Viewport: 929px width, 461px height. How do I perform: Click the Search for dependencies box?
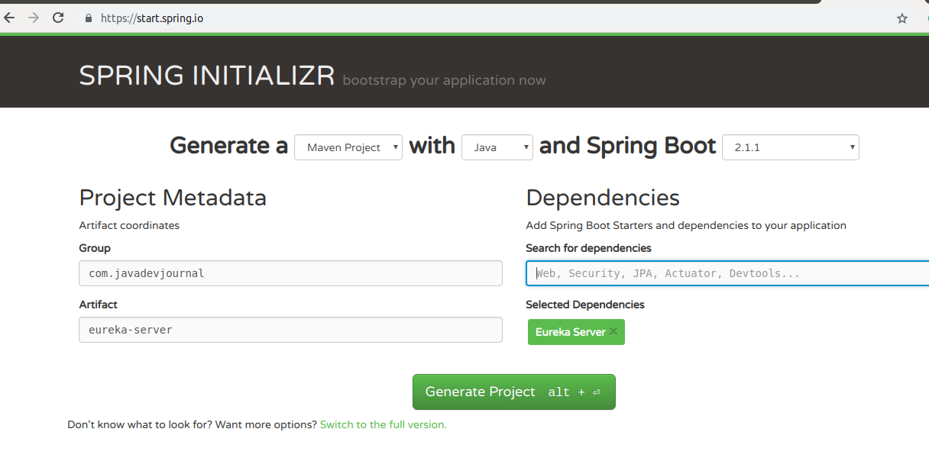(726, 273)
